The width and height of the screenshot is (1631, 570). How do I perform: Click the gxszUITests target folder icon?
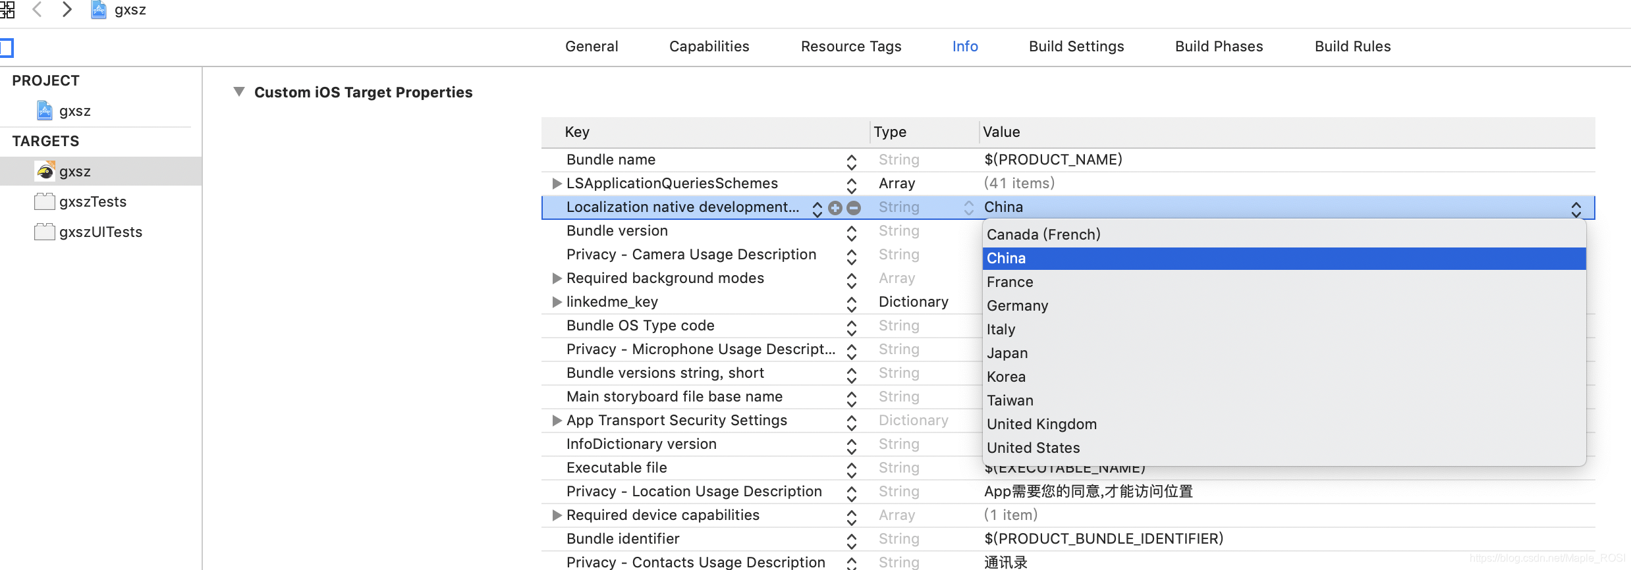pos(45,232)
